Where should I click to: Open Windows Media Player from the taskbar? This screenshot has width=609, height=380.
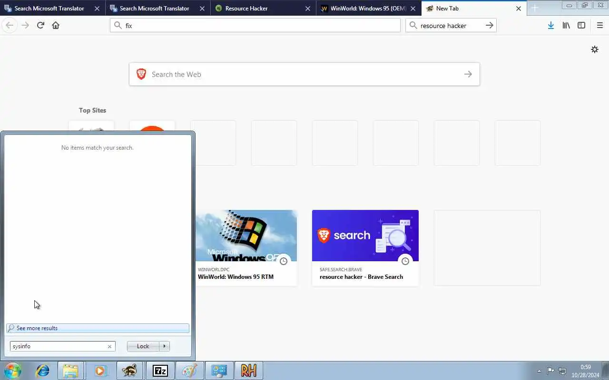(100, 370)
